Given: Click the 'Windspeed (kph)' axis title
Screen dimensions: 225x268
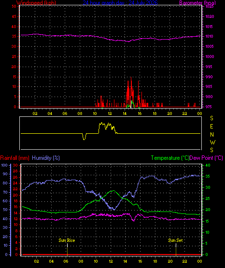Looking at the screenshot, I should 36,2.
